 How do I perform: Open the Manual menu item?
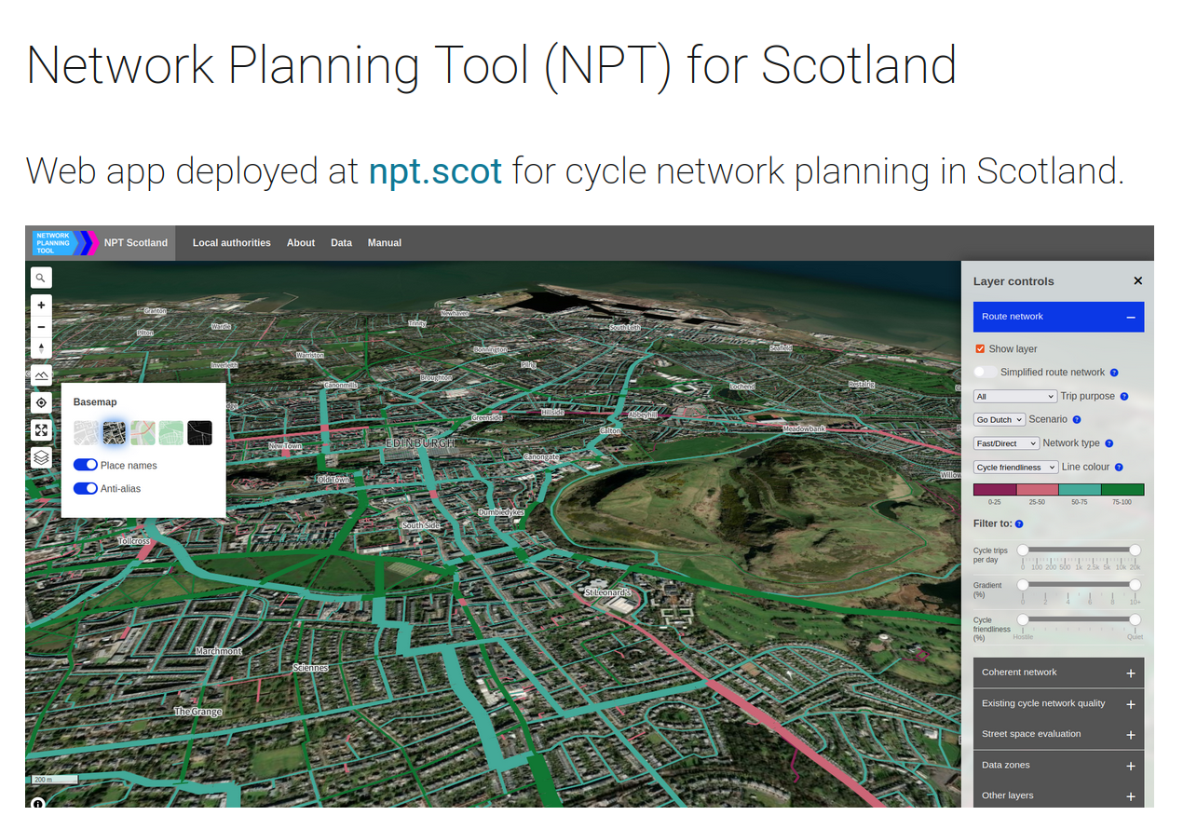pyautogui.click(x=385, y=243)
